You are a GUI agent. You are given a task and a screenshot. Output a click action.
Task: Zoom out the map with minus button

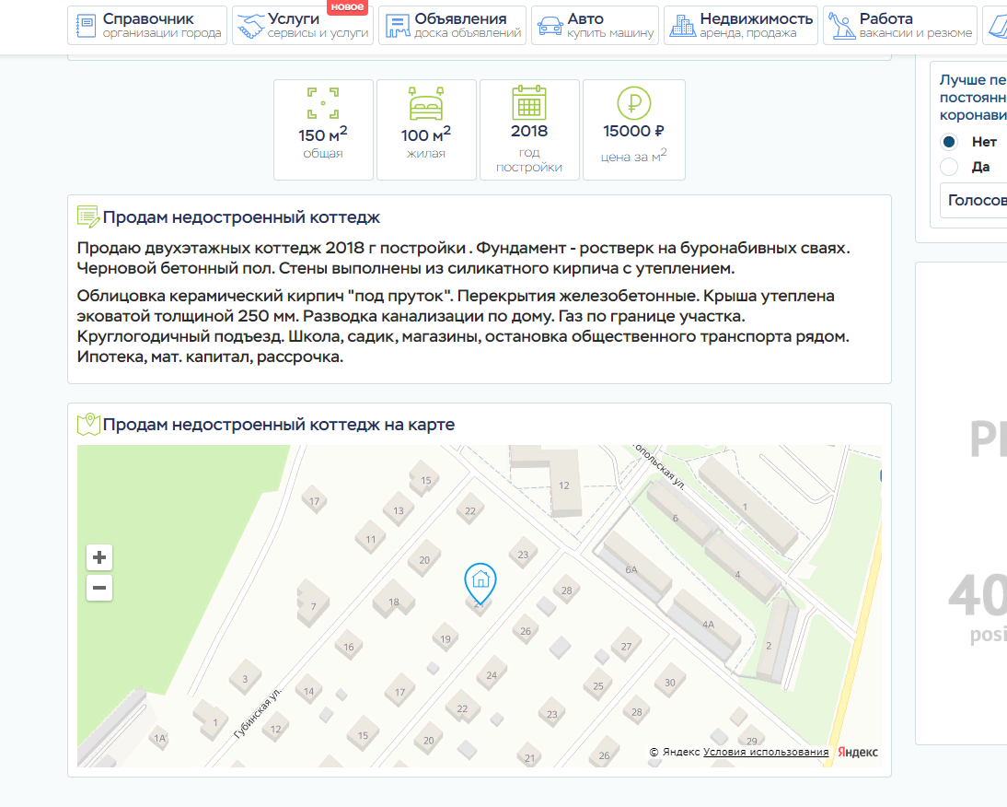coord(99,588)
